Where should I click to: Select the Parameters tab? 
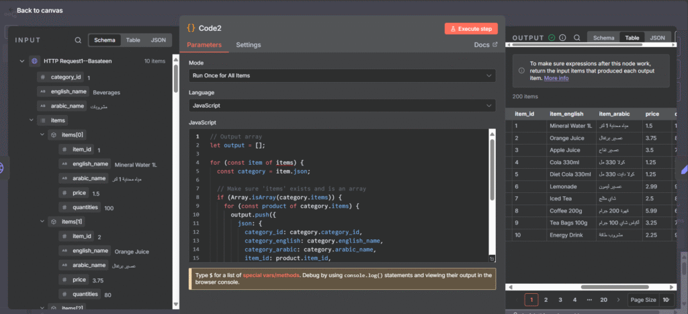[x=204, y=45]
